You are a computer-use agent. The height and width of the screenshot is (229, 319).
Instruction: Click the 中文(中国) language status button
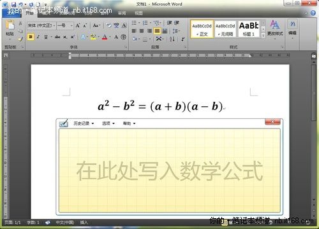65,222
